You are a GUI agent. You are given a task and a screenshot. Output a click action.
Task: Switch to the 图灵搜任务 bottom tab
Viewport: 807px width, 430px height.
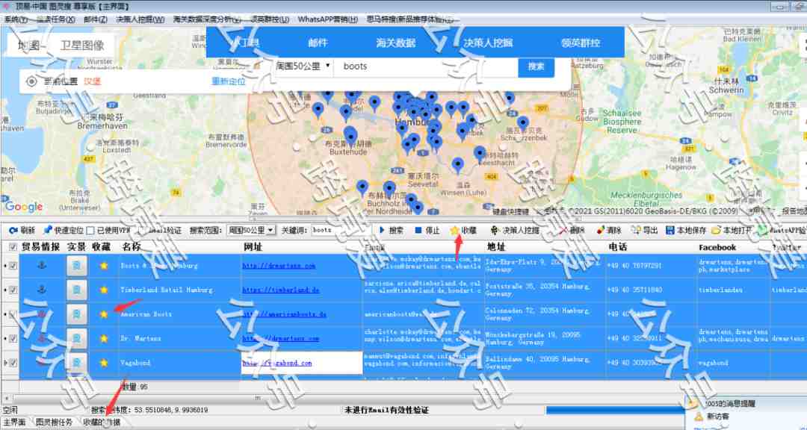[54, 423]
